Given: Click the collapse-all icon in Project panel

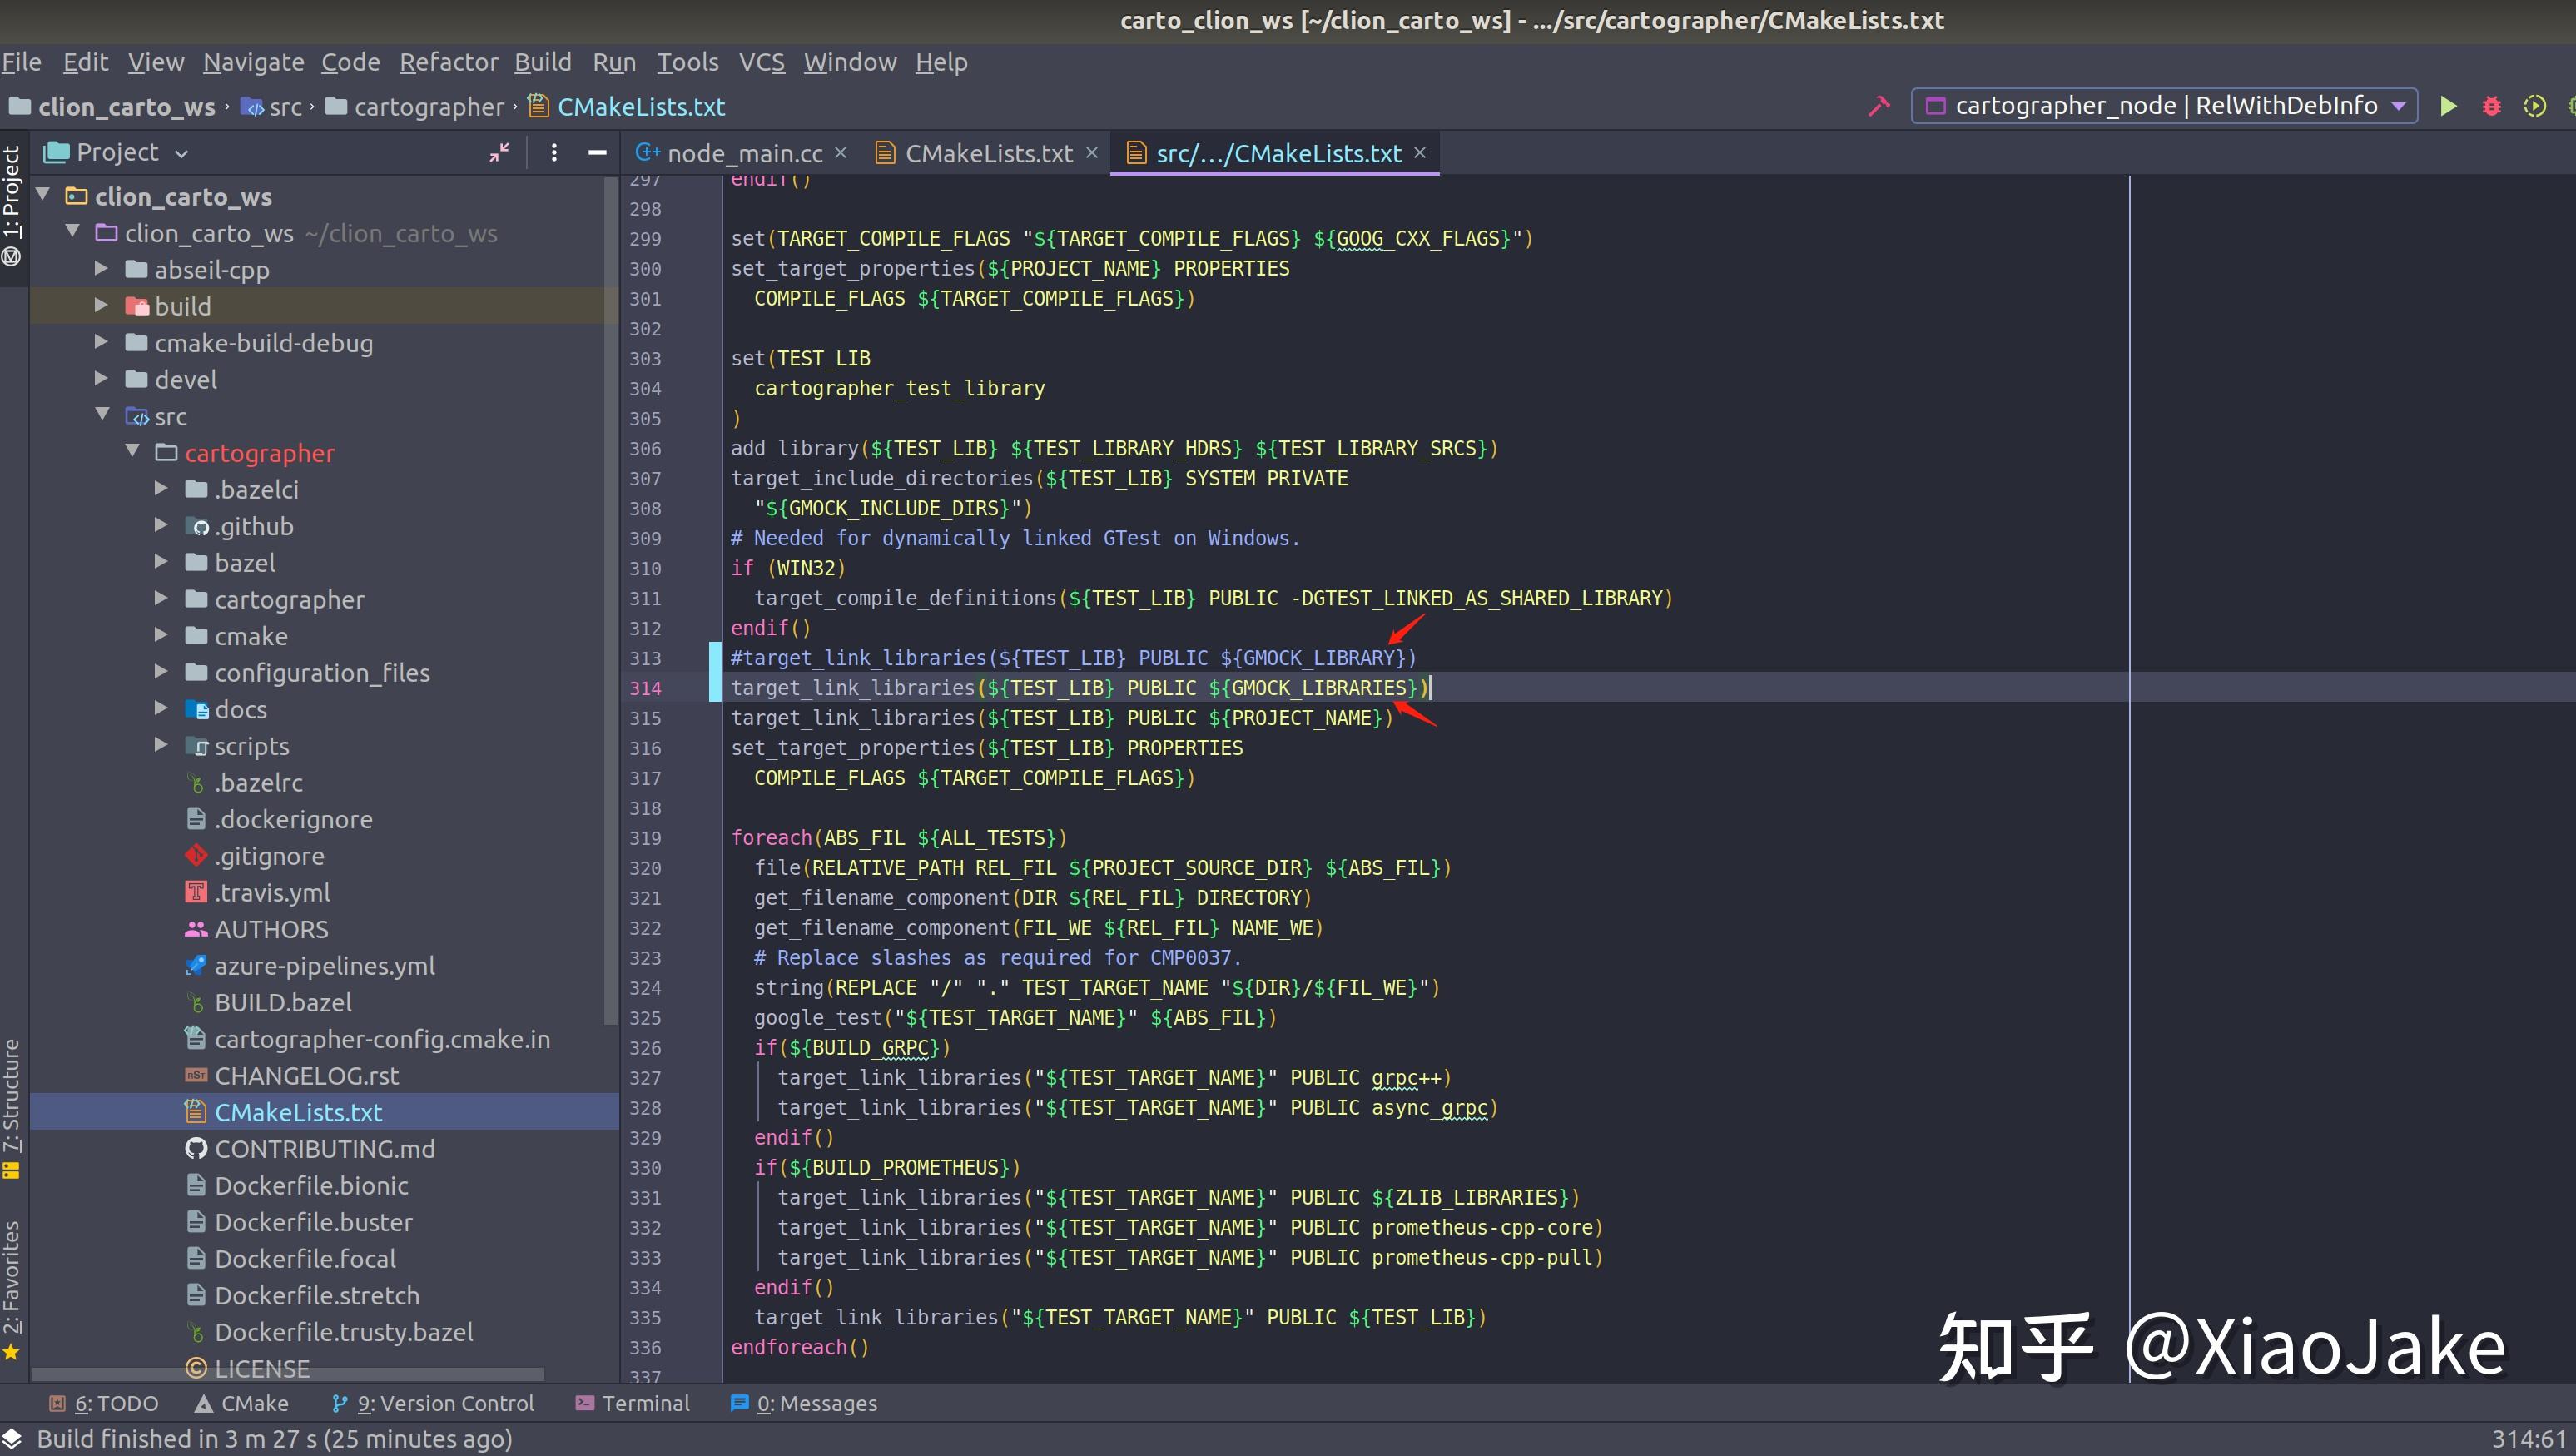Looking at the screenshot, I should coord(499,152).
